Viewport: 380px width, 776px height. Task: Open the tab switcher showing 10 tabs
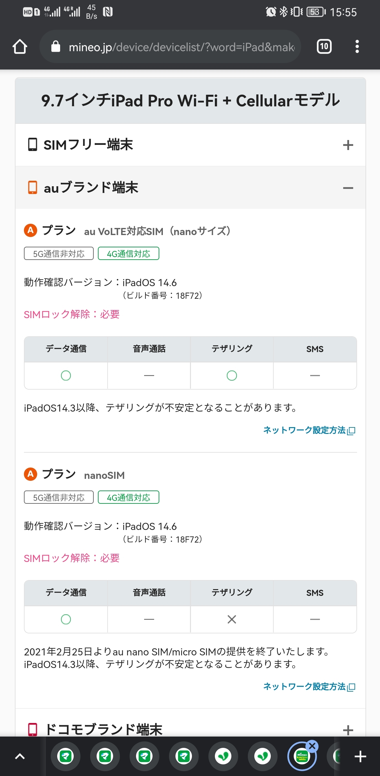point(324,47)
